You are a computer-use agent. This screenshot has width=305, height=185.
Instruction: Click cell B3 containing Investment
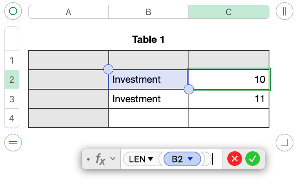(x=148, y=99)
